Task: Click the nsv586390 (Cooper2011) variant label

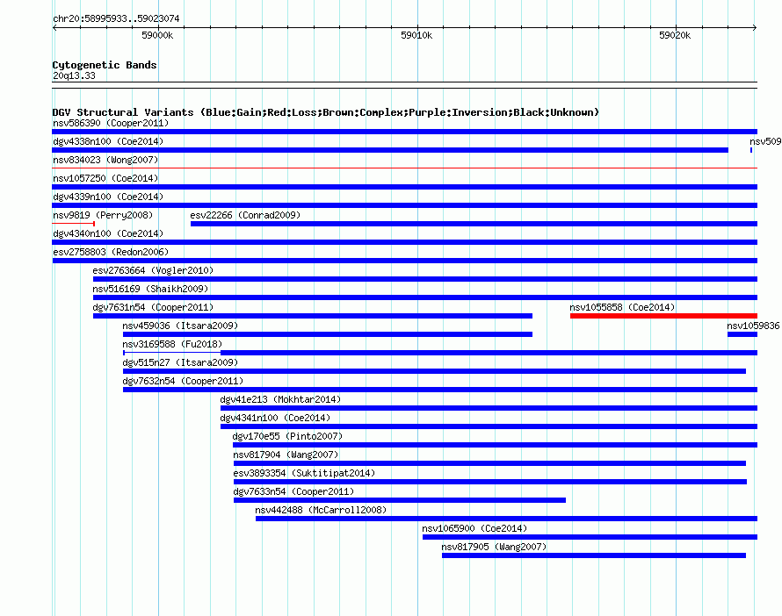Action: 111,123
